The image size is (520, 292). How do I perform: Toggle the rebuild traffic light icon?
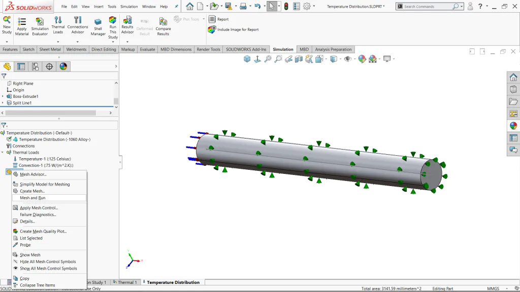pos(286,6)
